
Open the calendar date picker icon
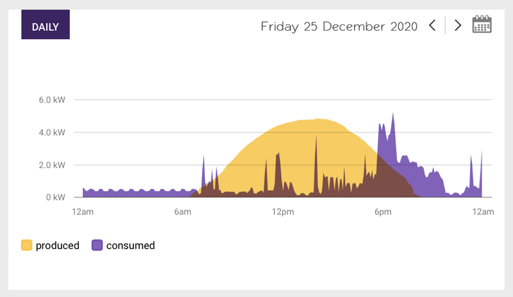pyautogui.click(x=482, y=25)
